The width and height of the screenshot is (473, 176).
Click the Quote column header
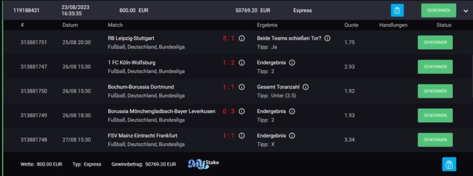pos(352,25)
